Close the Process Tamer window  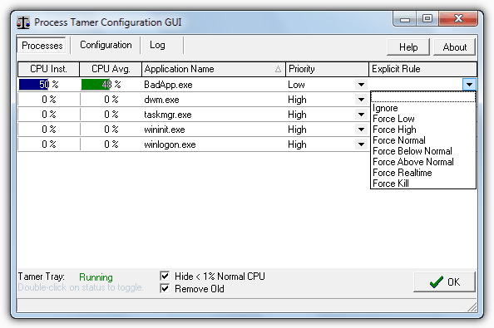pos(458,19)
